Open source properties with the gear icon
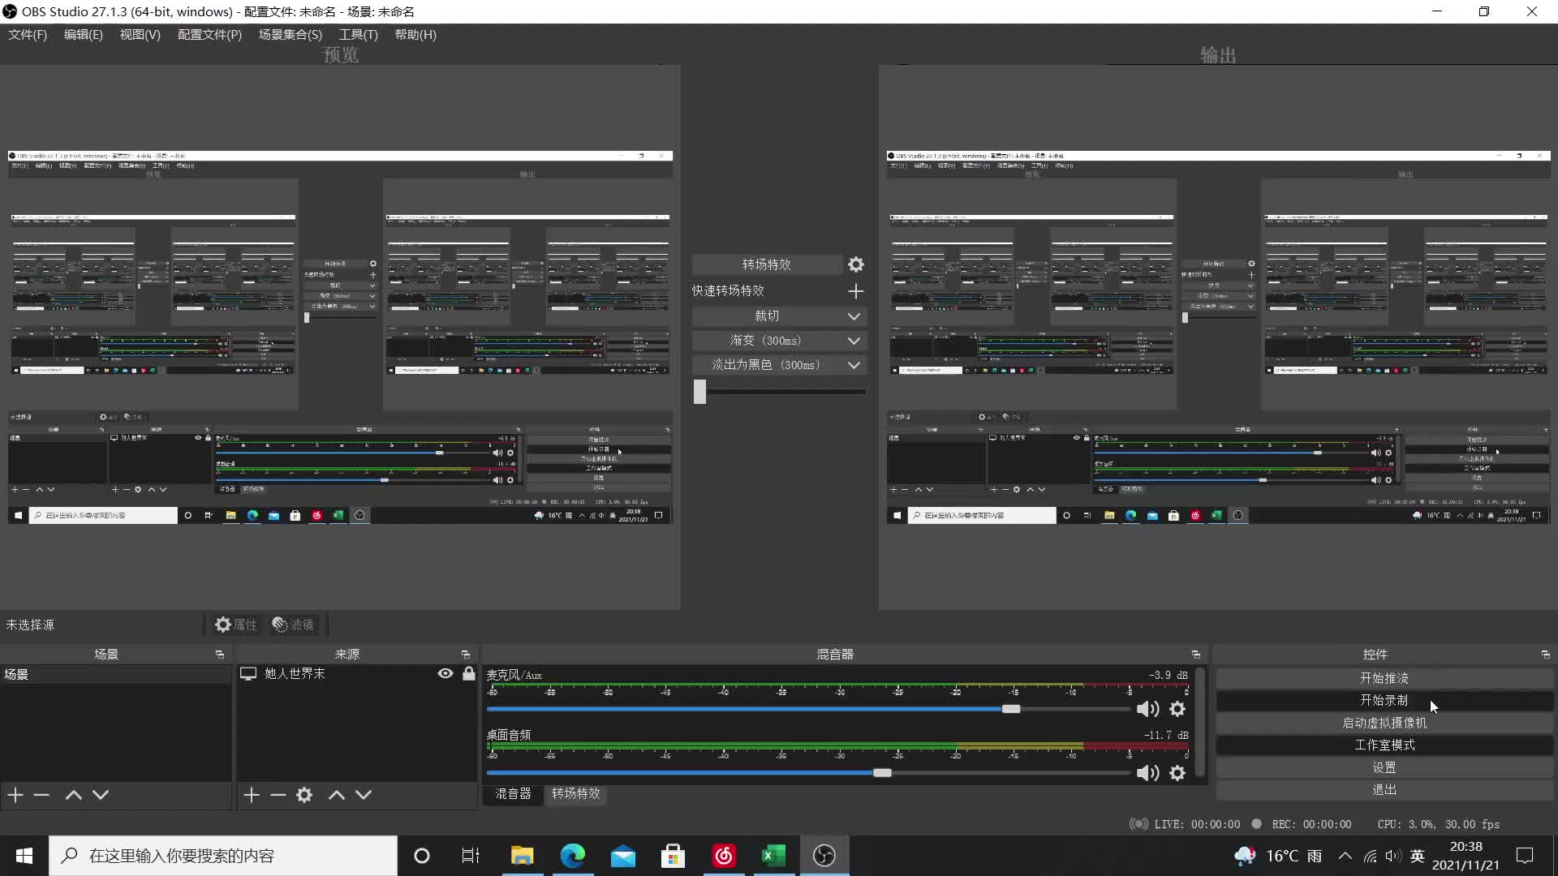1558x876 pixels. [304, 795]
